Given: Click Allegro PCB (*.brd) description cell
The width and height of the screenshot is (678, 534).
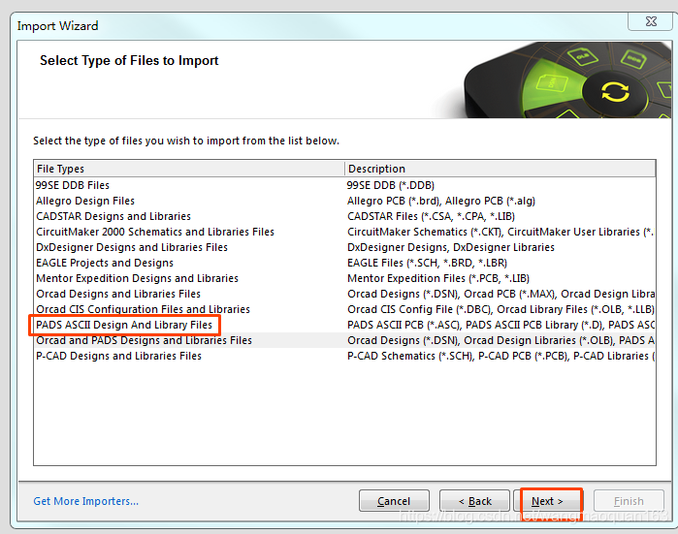Looking at the screenshot, I should [x=441, y=201].
